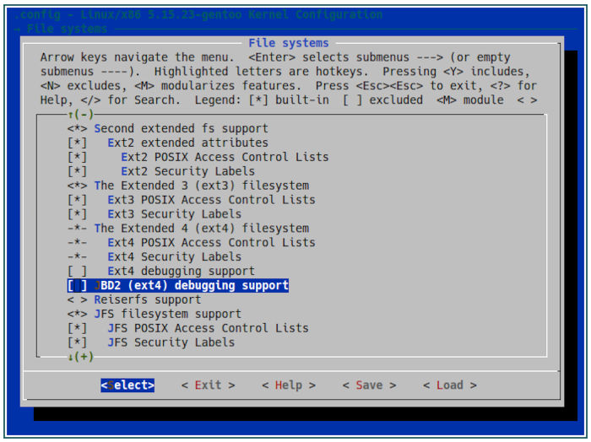
Task: Click the scroll-down (+) indicator
Action: 81,357
